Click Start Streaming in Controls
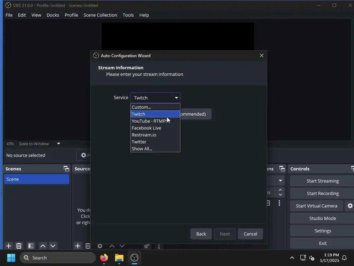354x266 pixels. tap(323, 181)
